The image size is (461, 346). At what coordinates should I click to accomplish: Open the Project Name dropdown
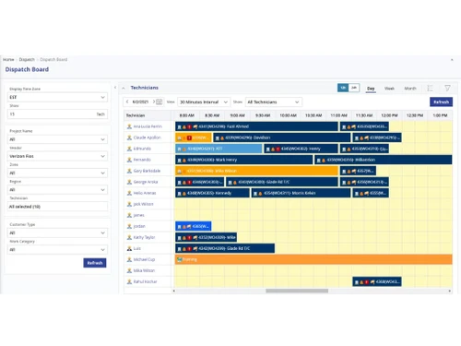(x=57, y=139)
